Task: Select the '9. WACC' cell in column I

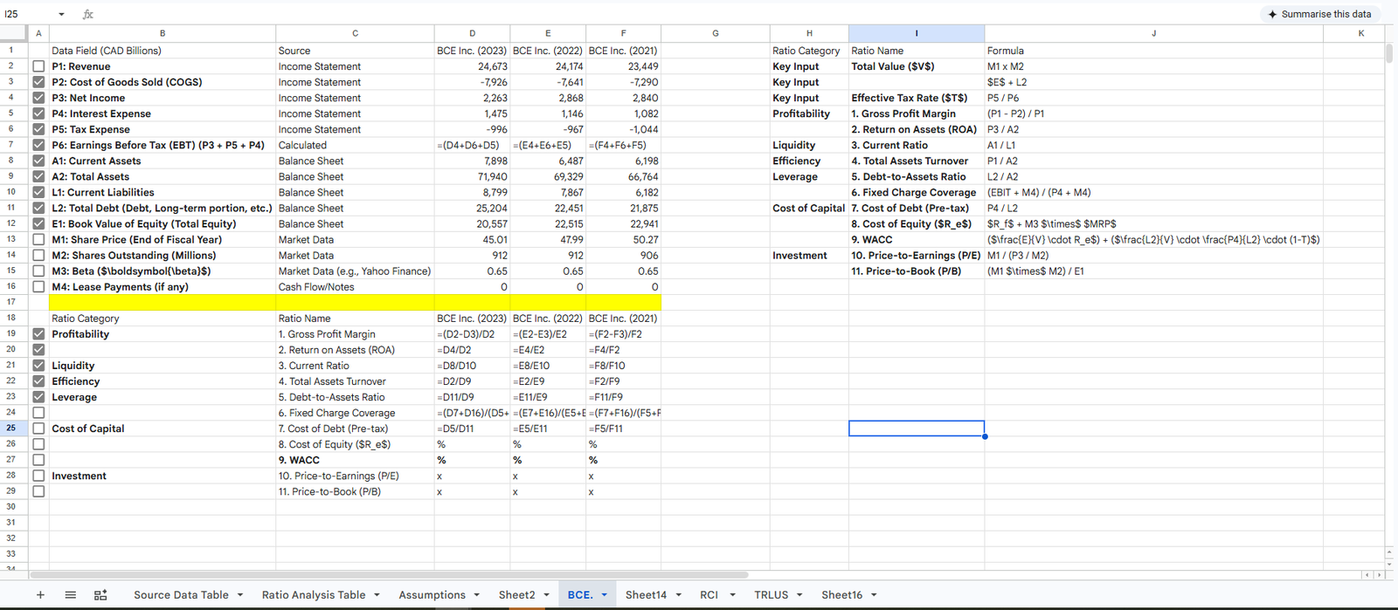Action: pyautogui.click(x=917, y=239)
